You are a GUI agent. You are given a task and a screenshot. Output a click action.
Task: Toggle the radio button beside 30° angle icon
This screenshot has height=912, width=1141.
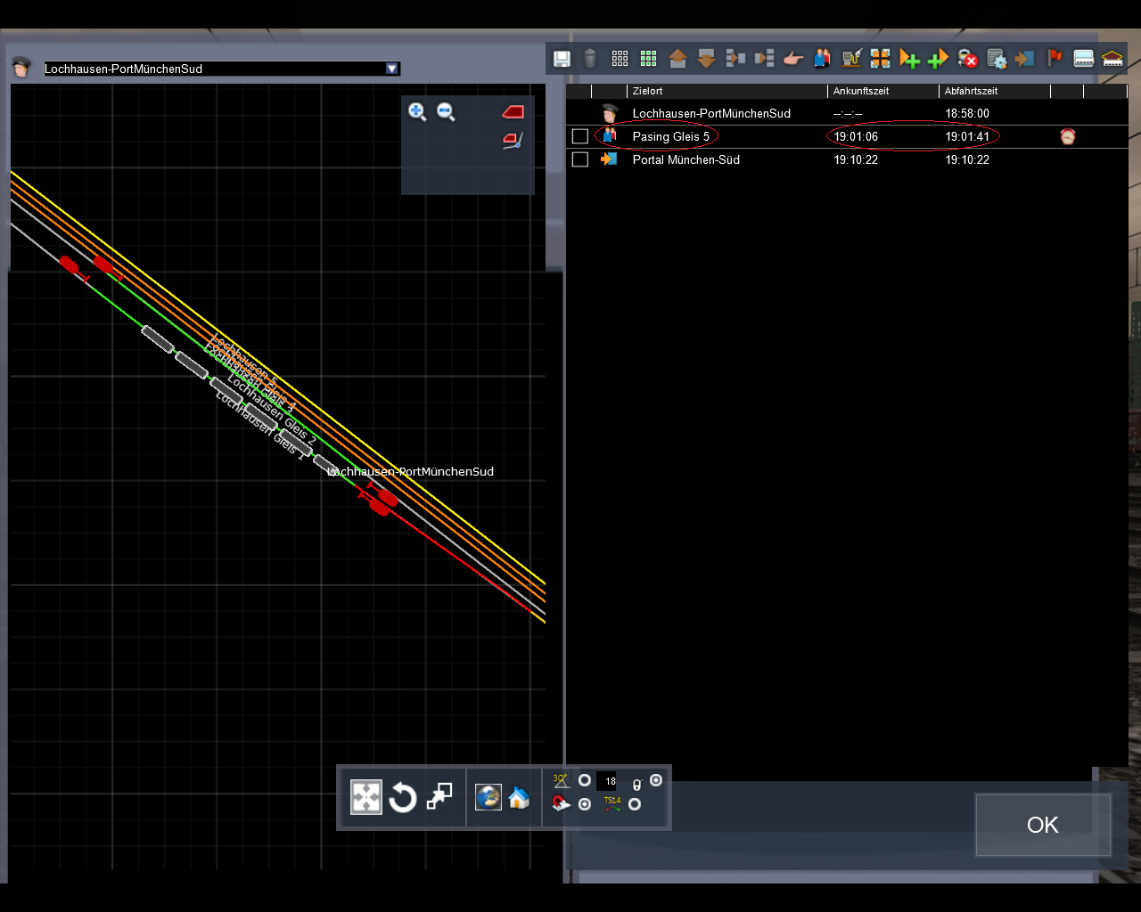[x=585, y=780]
